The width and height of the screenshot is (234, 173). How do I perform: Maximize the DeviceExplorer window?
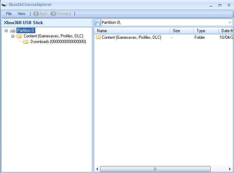(220, 6)
